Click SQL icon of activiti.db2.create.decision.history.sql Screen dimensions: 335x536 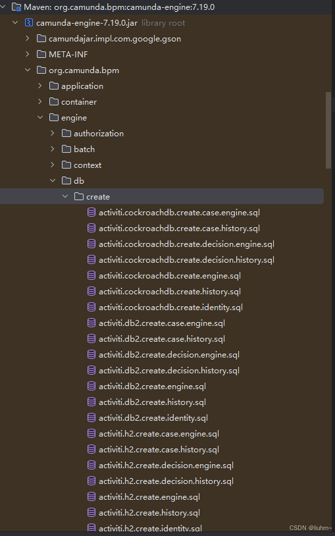pyautogui.click(x=91, y=370)
